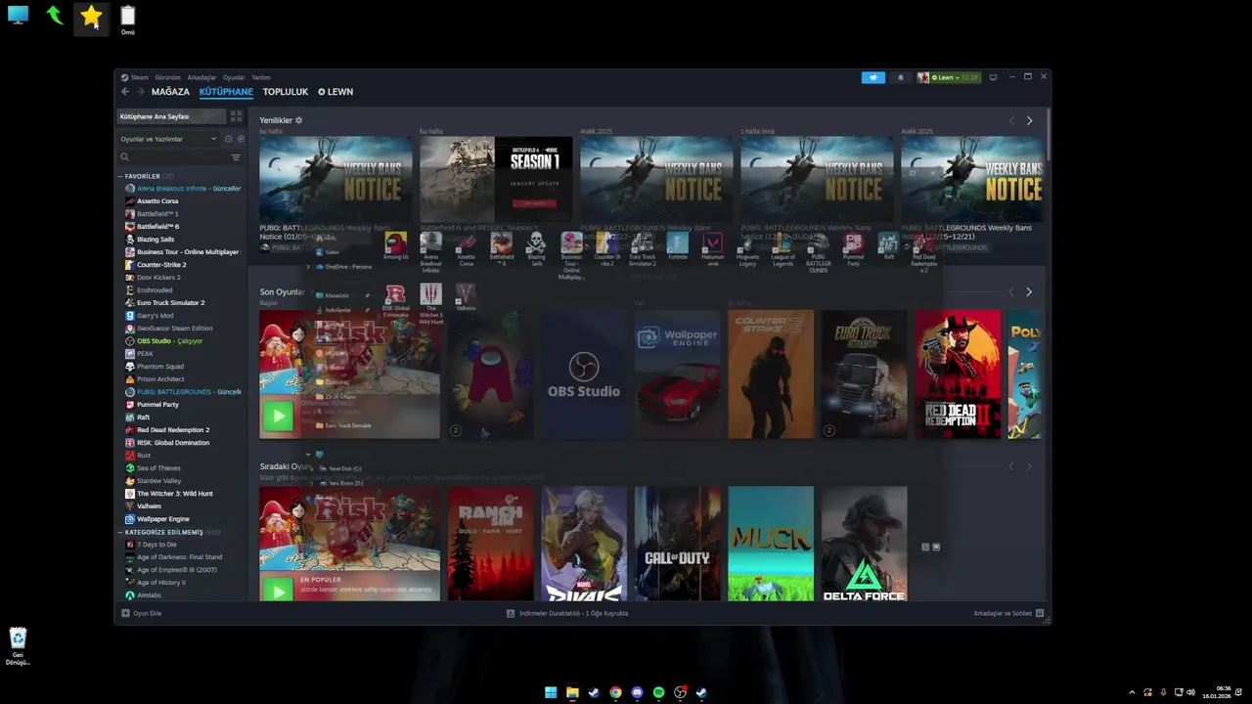Open Red Dead Redemption II cover
1252x704 pixels.
958,374
